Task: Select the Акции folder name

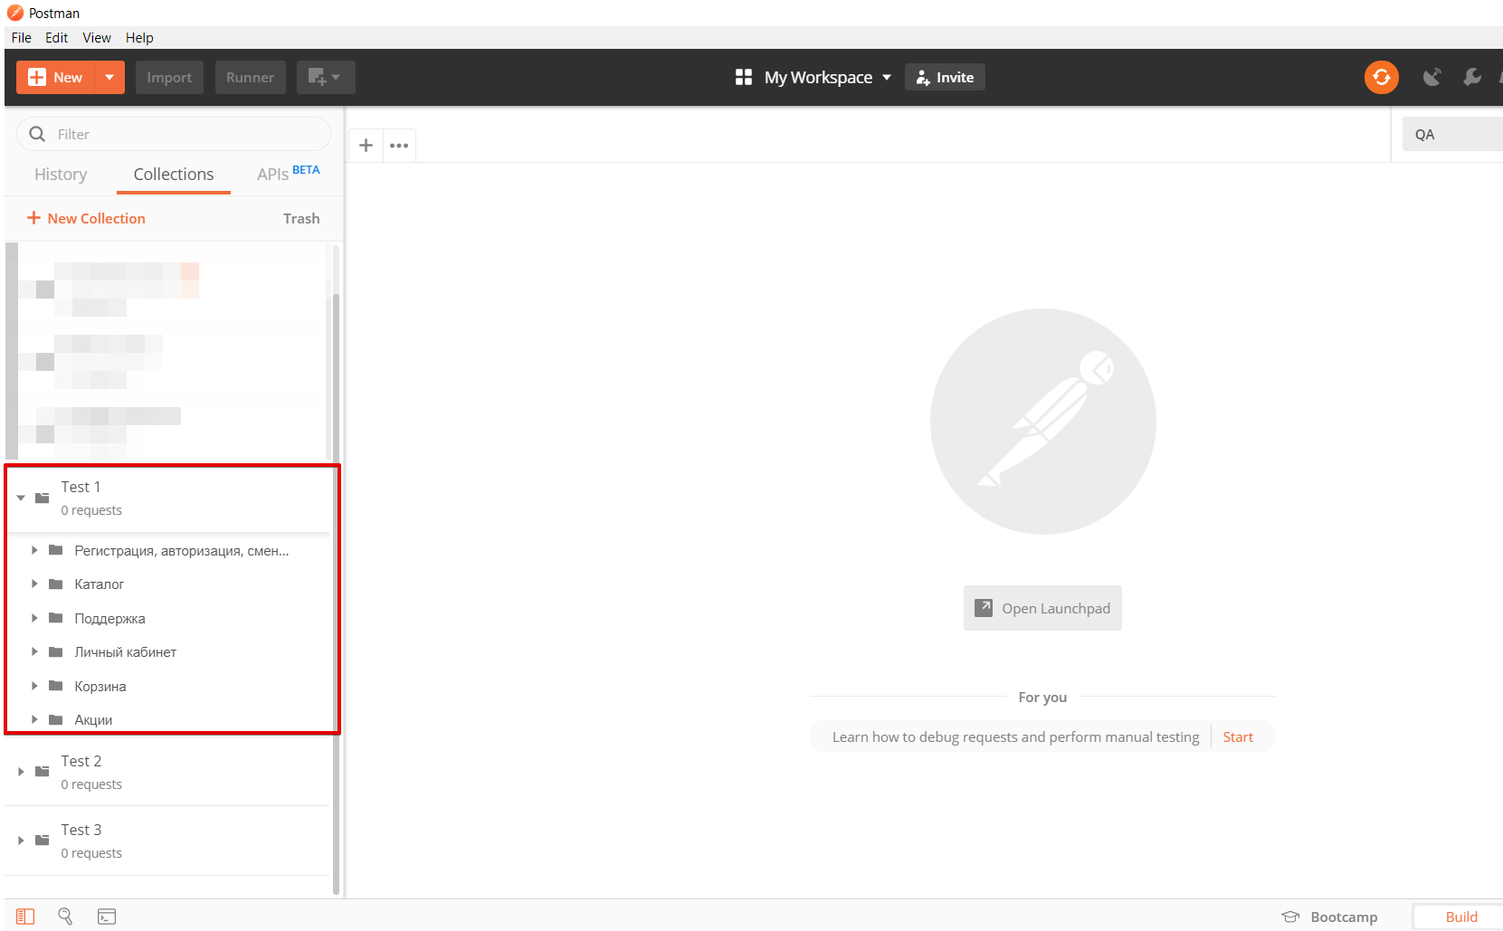Action: (93, 720)
